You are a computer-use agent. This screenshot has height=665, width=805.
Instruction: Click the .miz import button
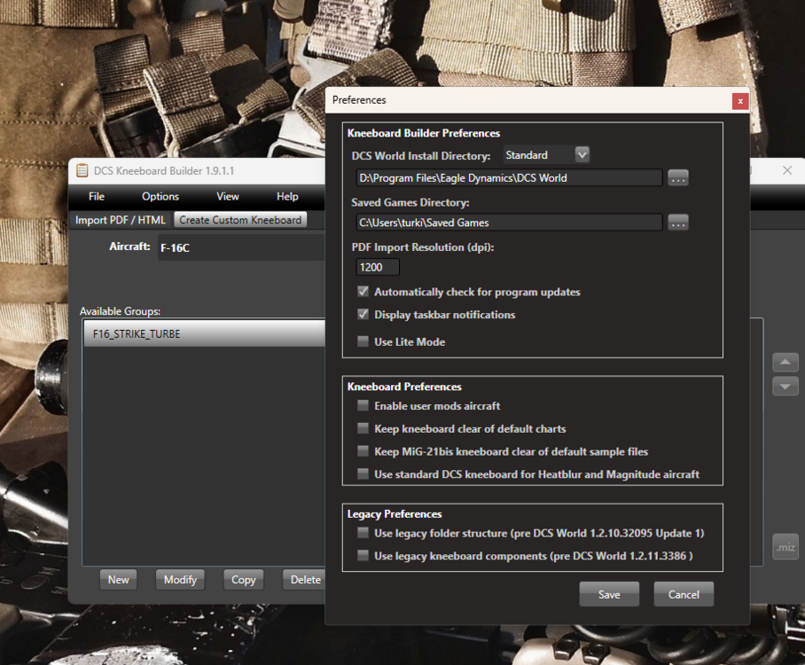[x=785, y=546]
